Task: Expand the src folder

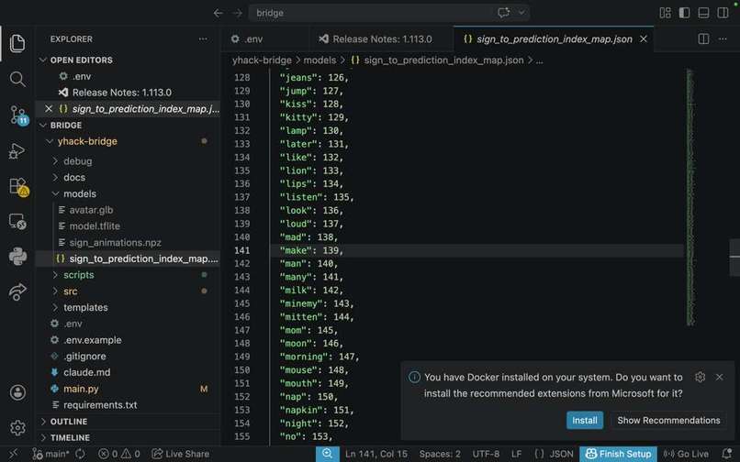Action: point(55,291)
